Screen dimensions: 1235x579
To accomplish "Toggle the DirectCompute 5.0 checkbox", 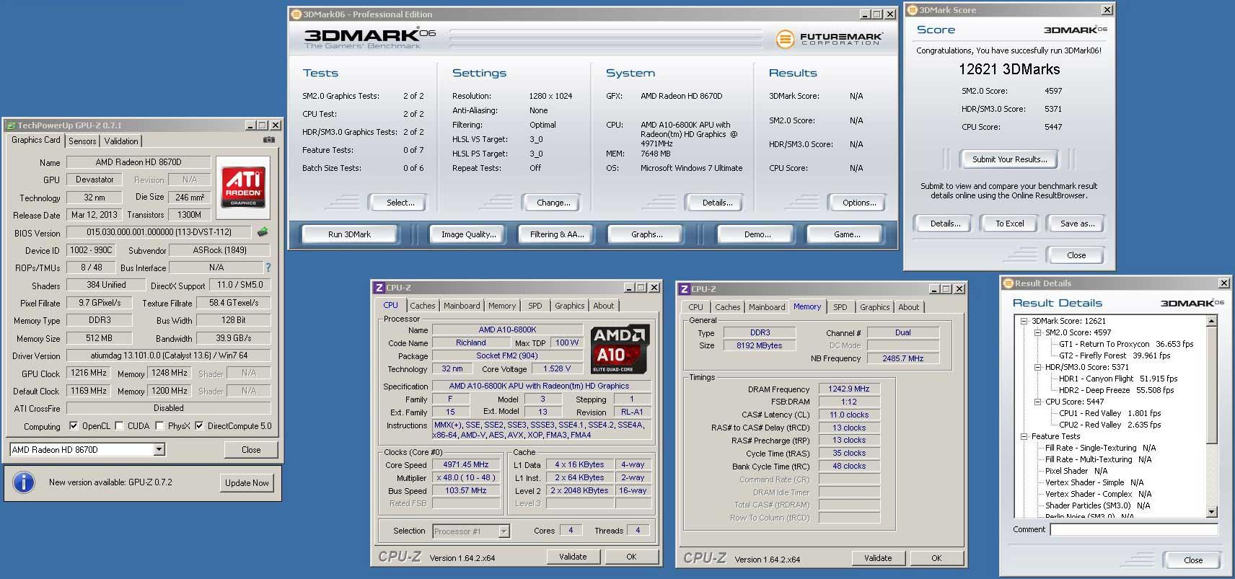I will click(199, 426).
